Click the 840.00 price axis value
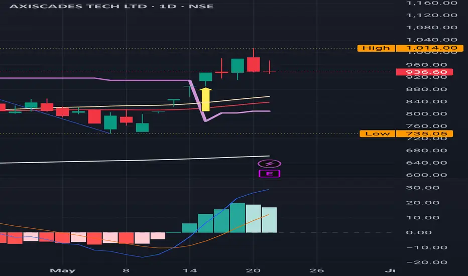468x276 pixels. pyautogui.click(x=426, y=101)
